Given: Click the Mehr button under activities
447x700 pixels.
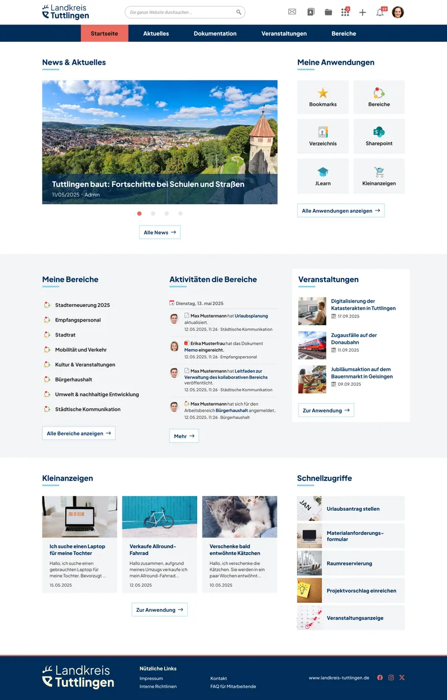Looking at the screenshot, I should tap(184, 436).
